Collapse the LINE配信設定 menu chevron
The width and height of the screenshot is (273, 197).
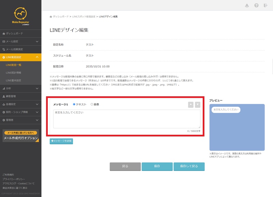[x=37, y=57]
